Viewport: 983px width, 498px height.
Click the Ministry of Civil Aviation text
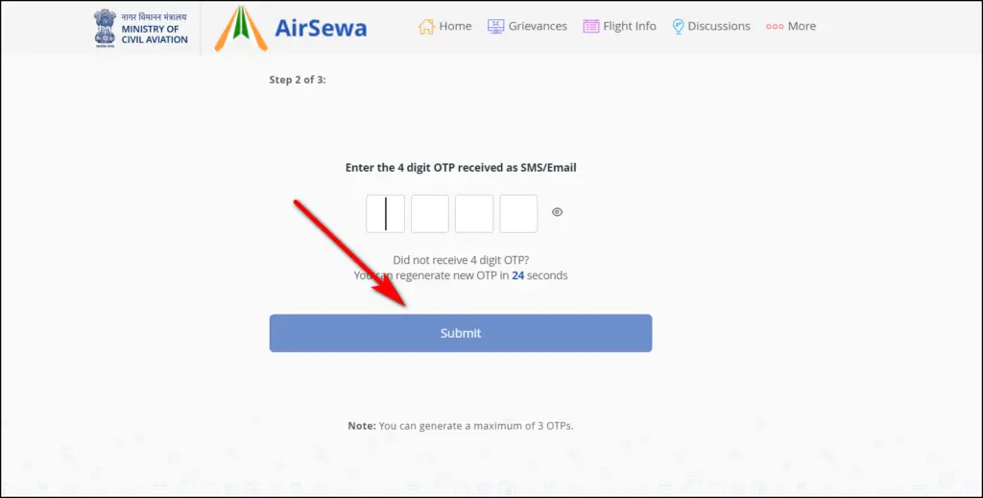[x=155, y=29]
